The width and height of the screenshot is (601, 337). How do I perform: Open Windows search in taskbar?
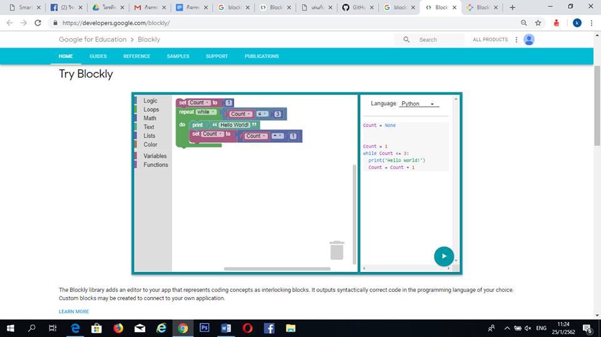[32, 328]
